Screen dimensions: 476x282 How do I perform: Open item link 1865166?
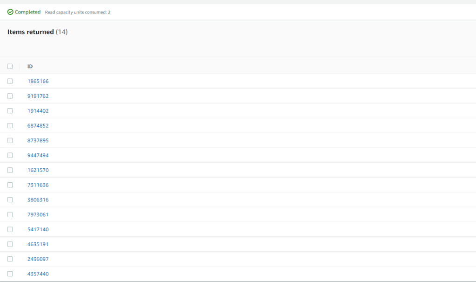coord(38,81)
